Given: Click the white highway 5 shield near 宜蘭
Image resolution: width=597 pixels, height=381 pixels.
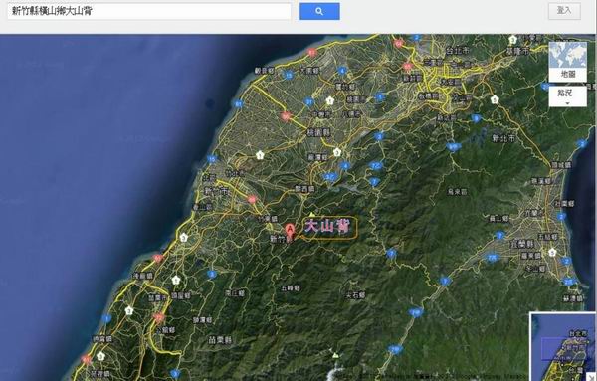Looking at the screenshot, I should pos(553,252).
